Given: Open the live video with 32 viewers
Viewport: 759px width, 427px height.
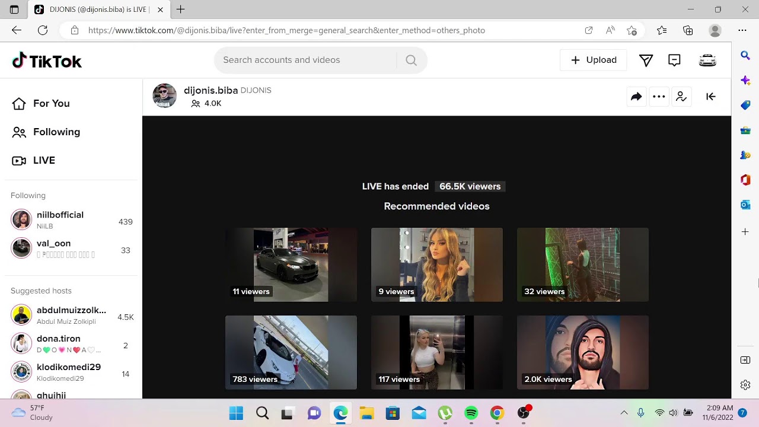Looking at the screenshot, I should pos(583,265).
